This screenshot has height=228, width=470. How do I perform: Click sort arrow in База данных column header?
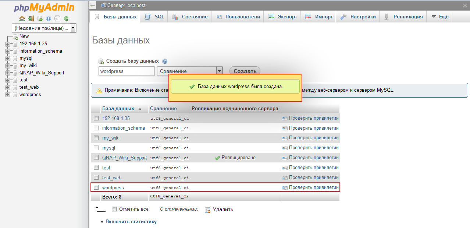click(140, 109)
